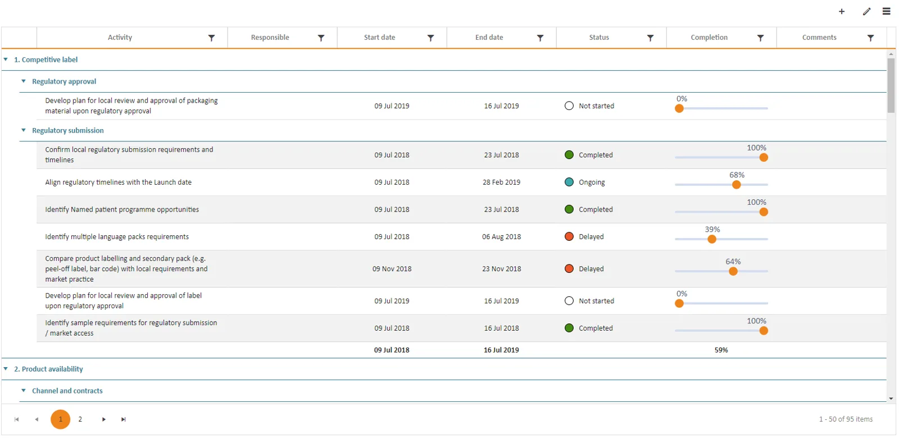This screenshot has height=439, width=899.
Task: Click vertical scrollbar thumb
Action: point(891,85)
